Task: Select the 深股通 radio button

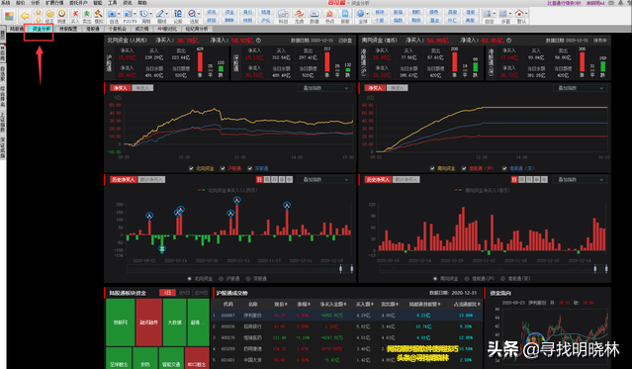Action: pyautogui.click(x=248, y=279)
